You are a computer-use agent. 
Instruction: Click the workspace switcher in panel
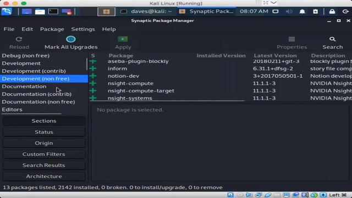[106, 12]
